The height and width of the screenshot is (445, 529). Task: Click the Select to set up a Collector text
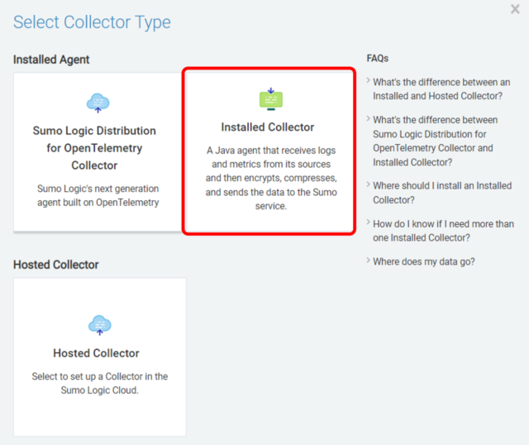point(99,383)
